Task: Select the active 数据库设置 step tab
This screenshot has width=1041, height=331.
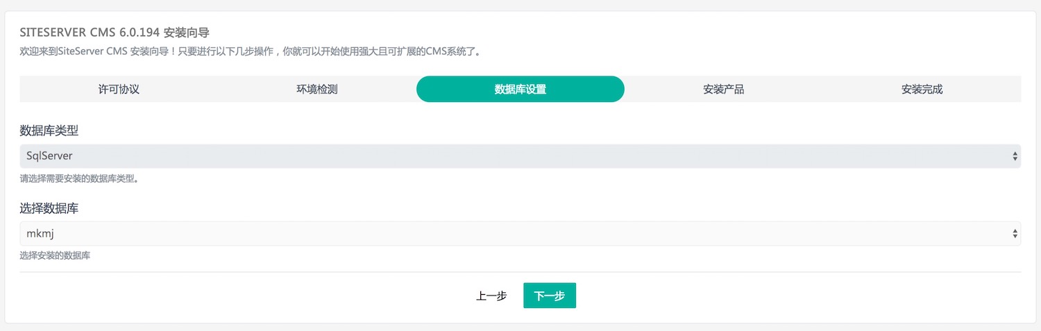Action: [520, 90]
